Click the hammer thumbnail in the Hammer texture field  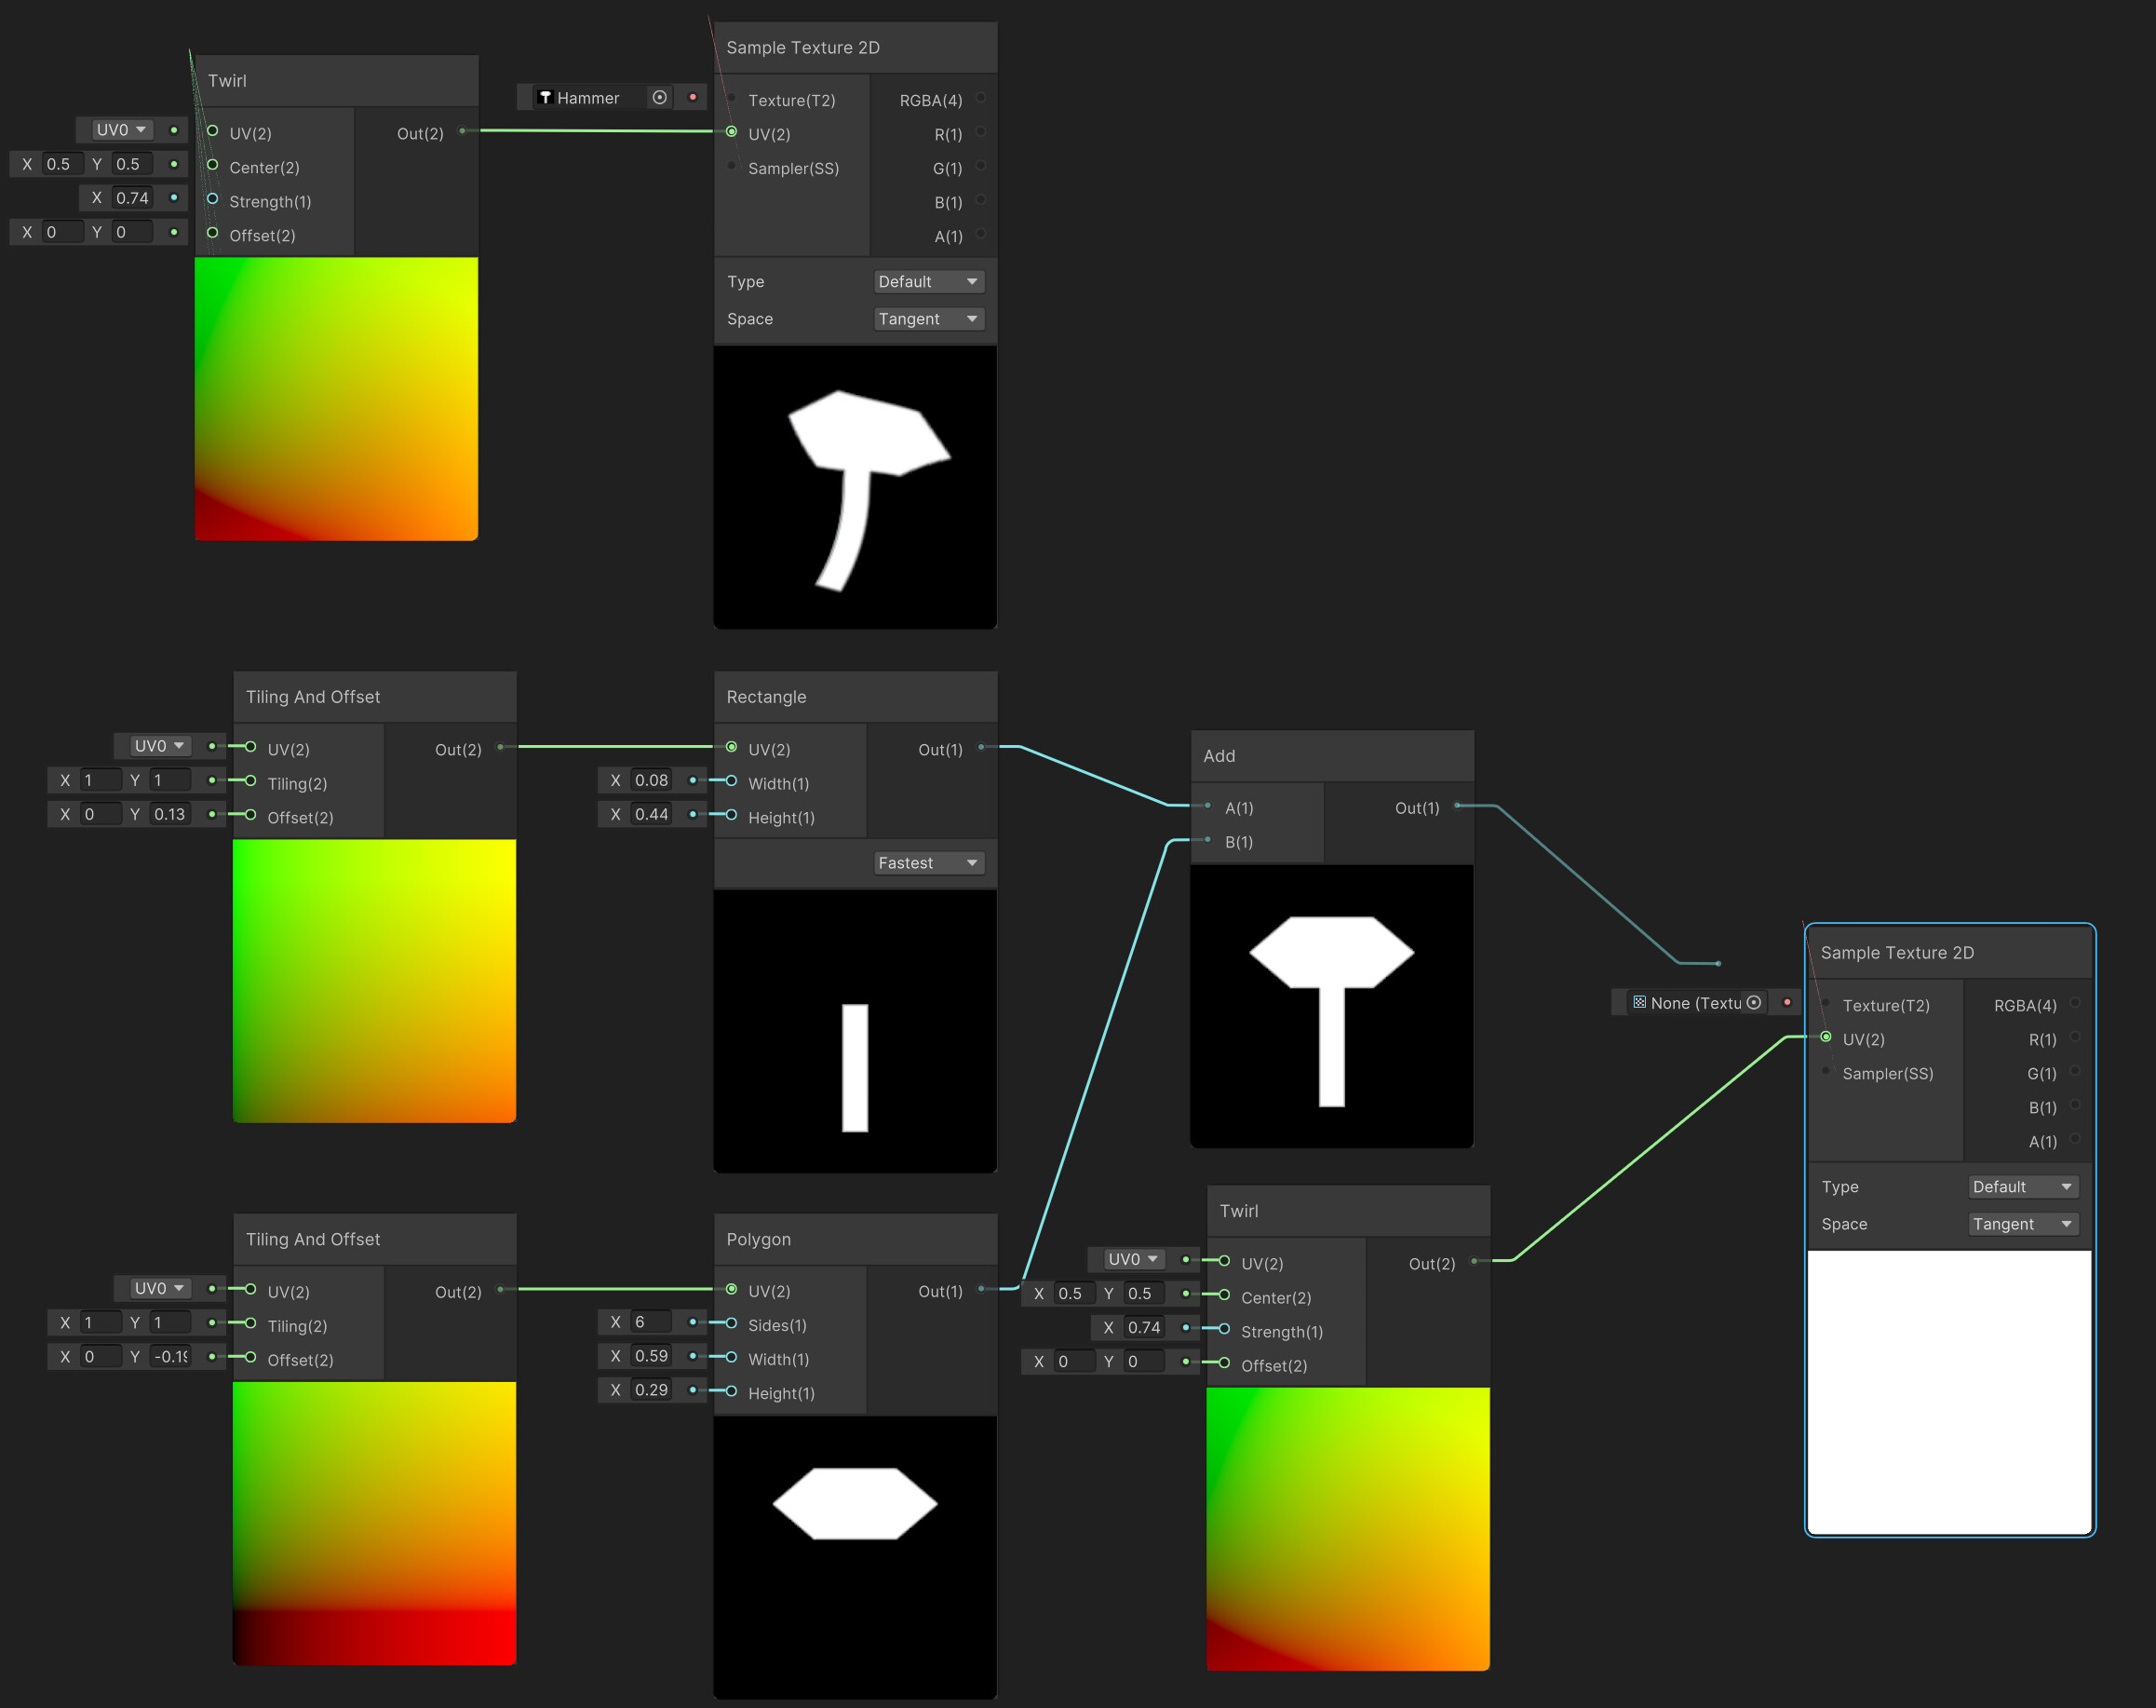[546, 97]
